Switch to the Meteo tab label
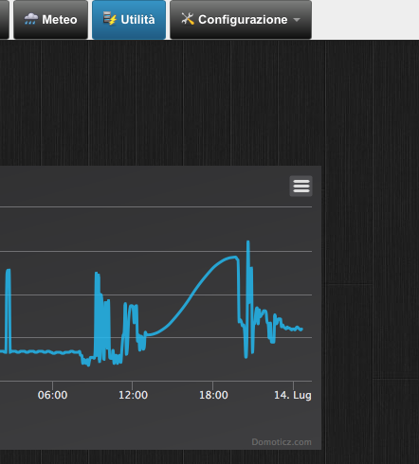 pyautogui.click(x=60, y=20)
